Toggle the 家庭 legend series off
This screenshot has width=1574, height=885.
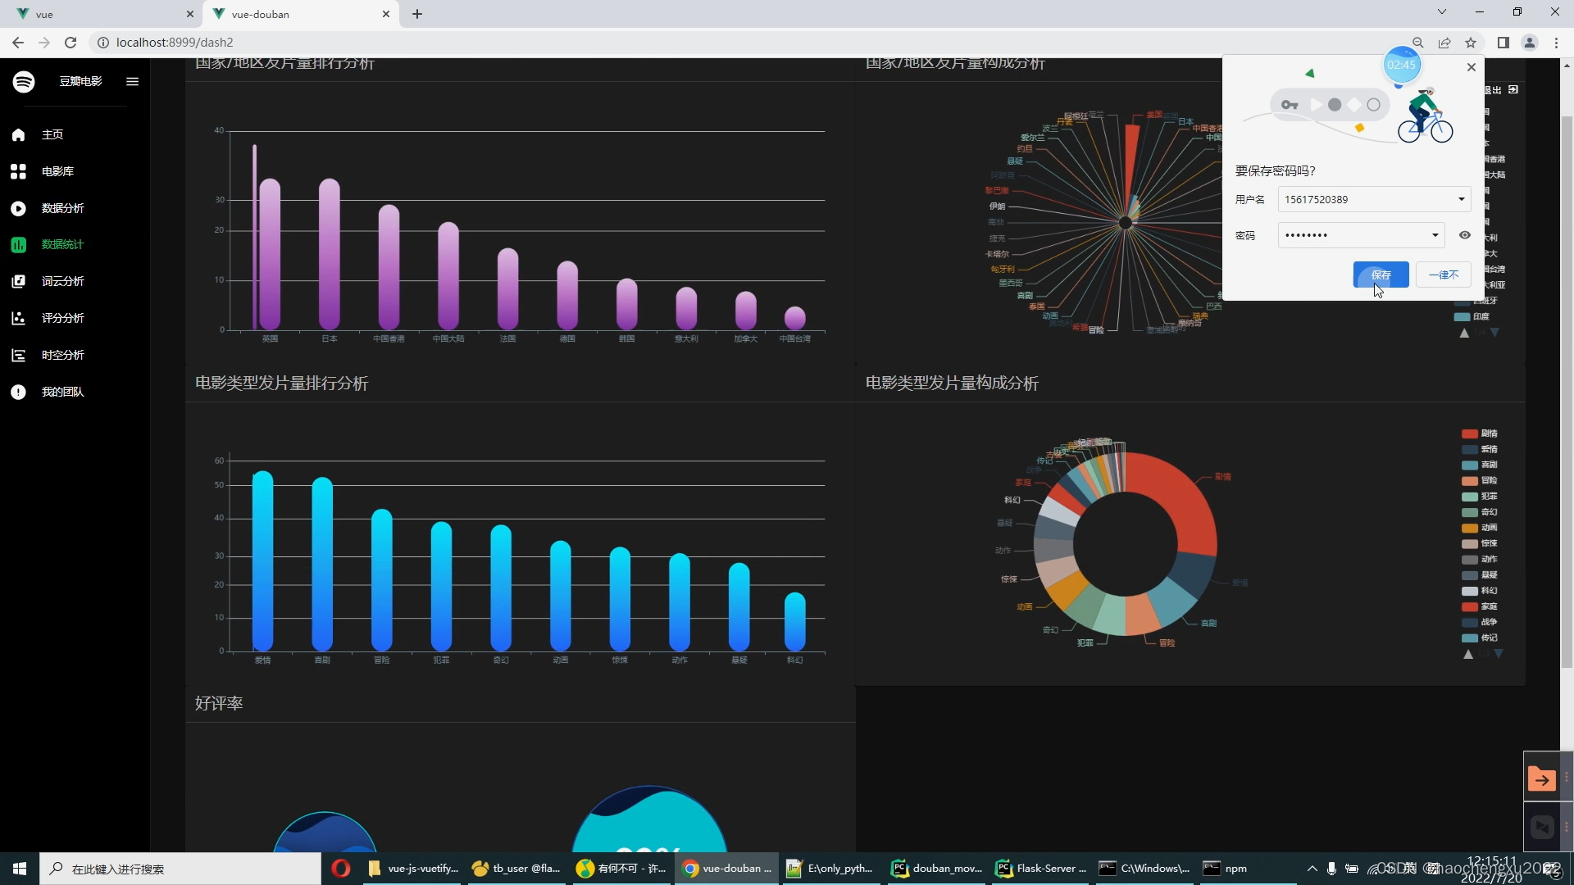(x=1488, y=606)
